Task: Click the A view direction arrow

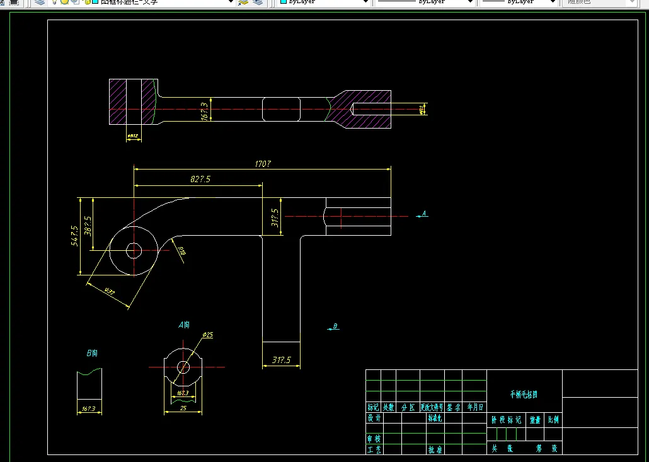Action: tap(422, 214)
